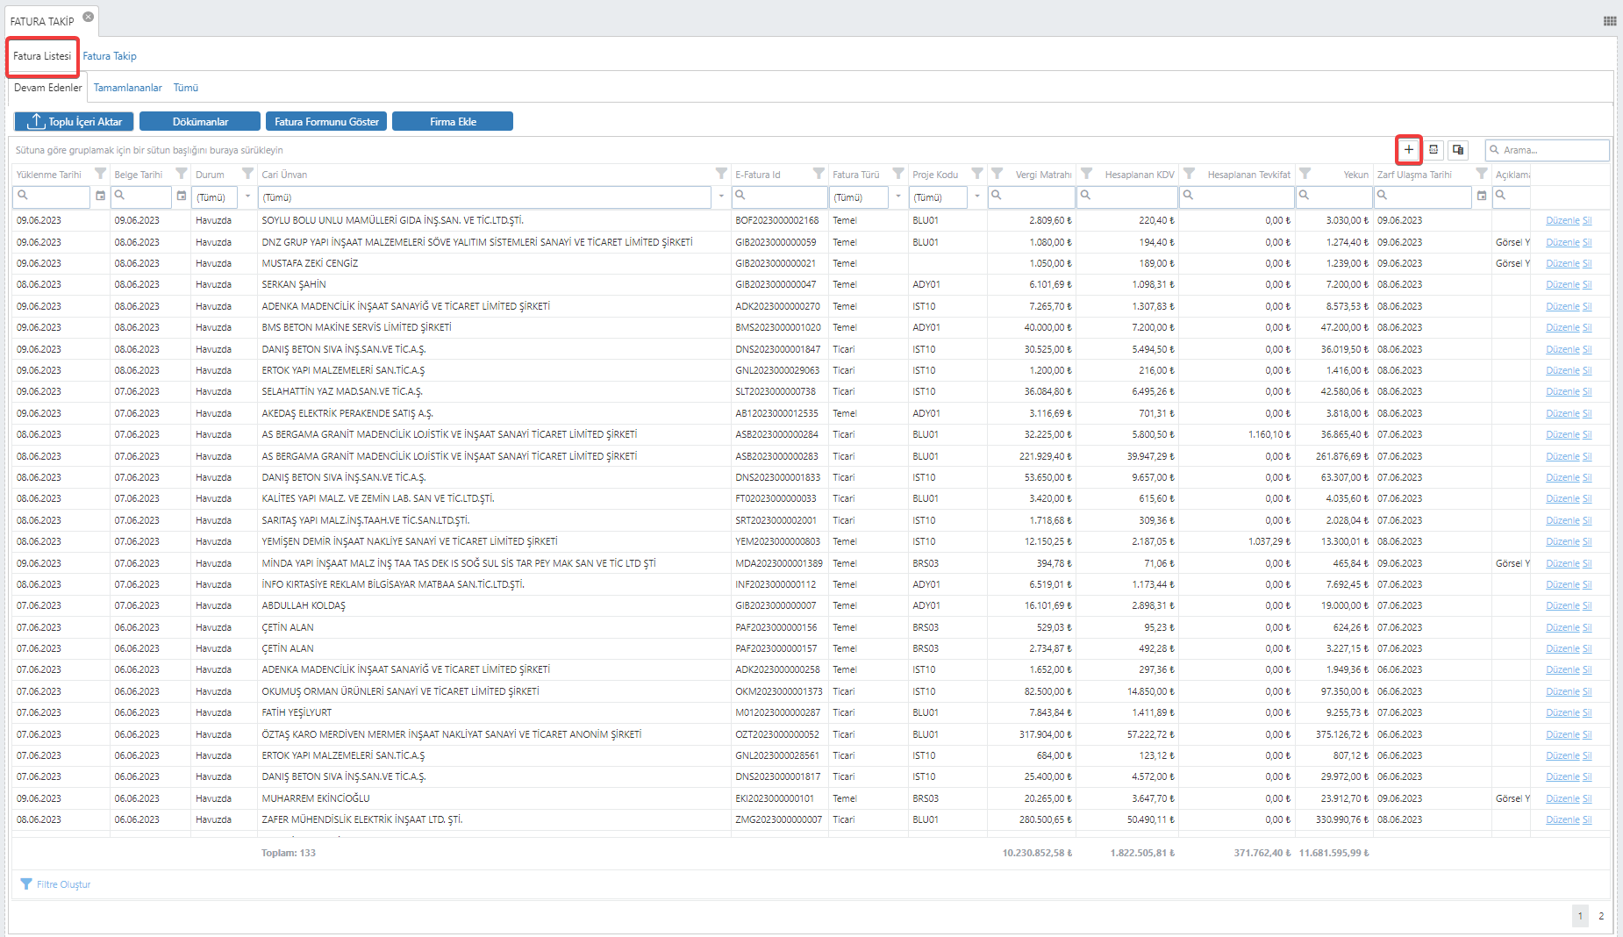Select the Tamamlananlar tab
Image resolution: width=1623 pixels, height=937 pixels.
[128, 88]
